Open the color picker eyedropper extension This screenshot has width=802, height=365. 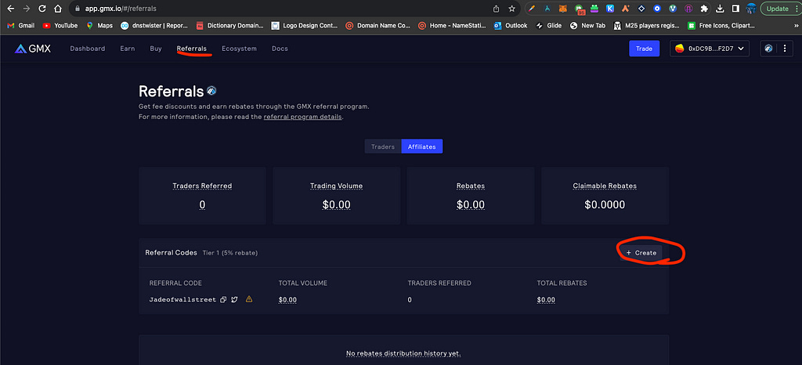point(532,9)
